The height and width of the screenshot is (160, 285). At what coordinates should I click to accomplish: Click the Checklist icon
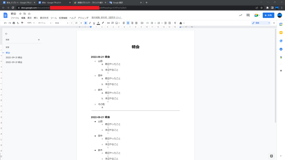point(147,23)
